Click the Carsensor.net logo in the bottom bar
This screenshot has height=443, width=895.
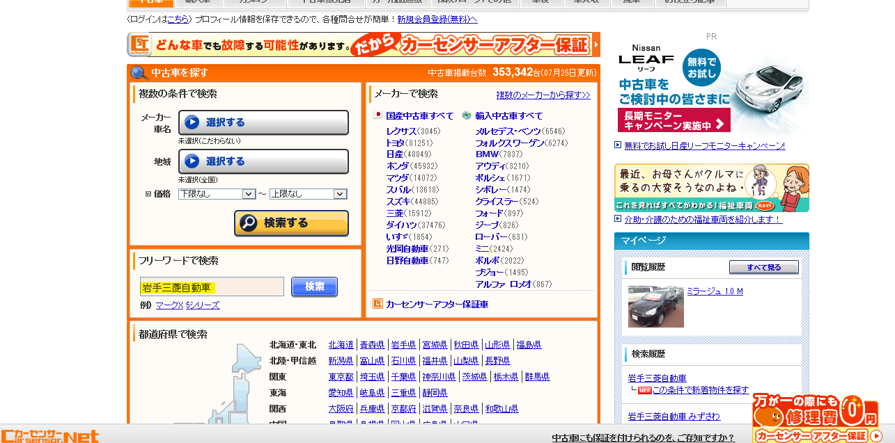tap(49, 435)
